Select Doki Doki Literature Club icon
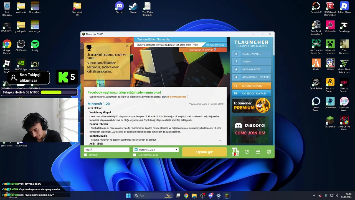This screenshot has width=355, height=200. coord(344,104)
